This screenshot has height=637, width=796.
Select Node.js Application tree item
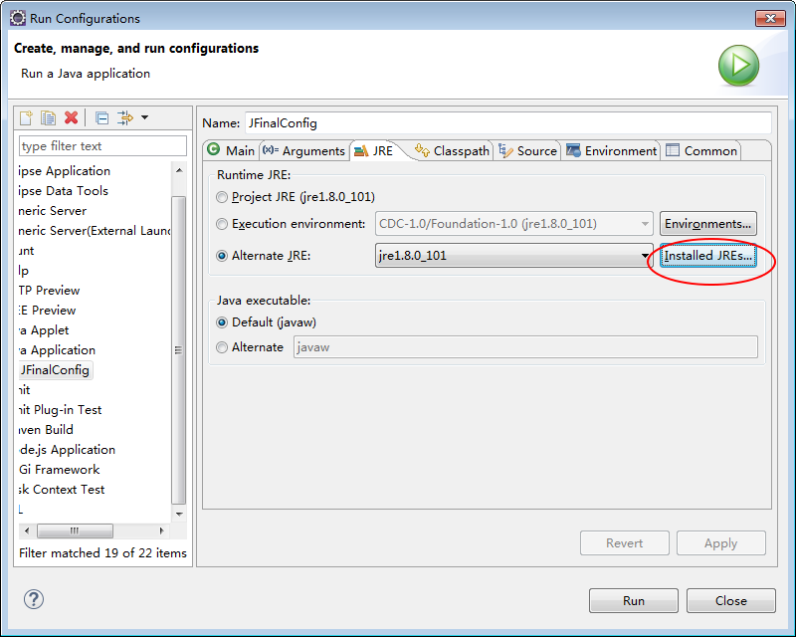pos(67,450)
